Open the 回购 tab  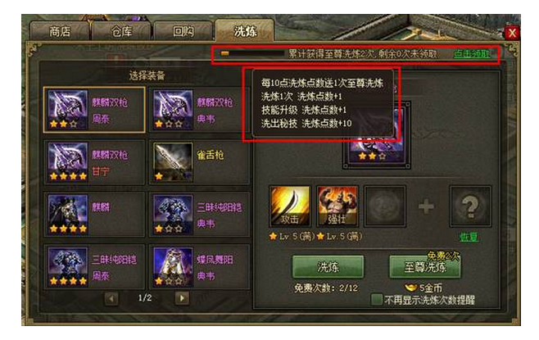point(183,32)
